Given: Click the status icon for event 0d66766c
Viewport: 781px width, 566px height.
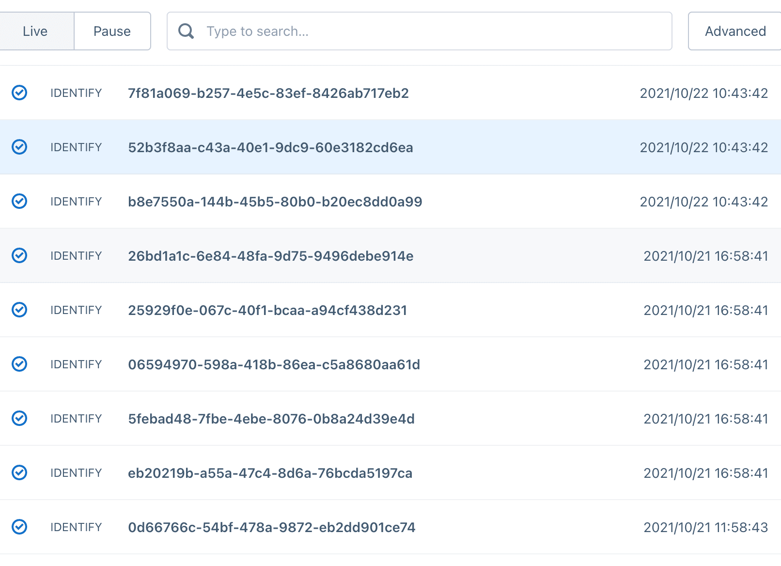Looking at the screenshot, I should (19, 527).
